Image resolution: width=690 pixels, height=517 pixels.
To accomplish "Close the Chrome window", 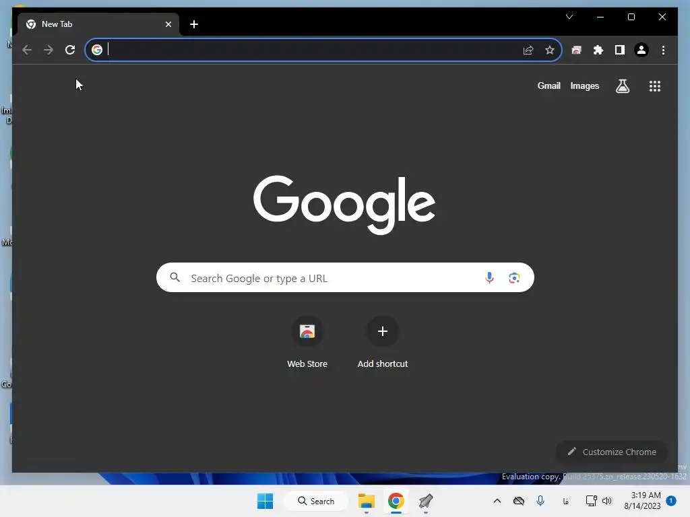I will click(x=662, y=17).
